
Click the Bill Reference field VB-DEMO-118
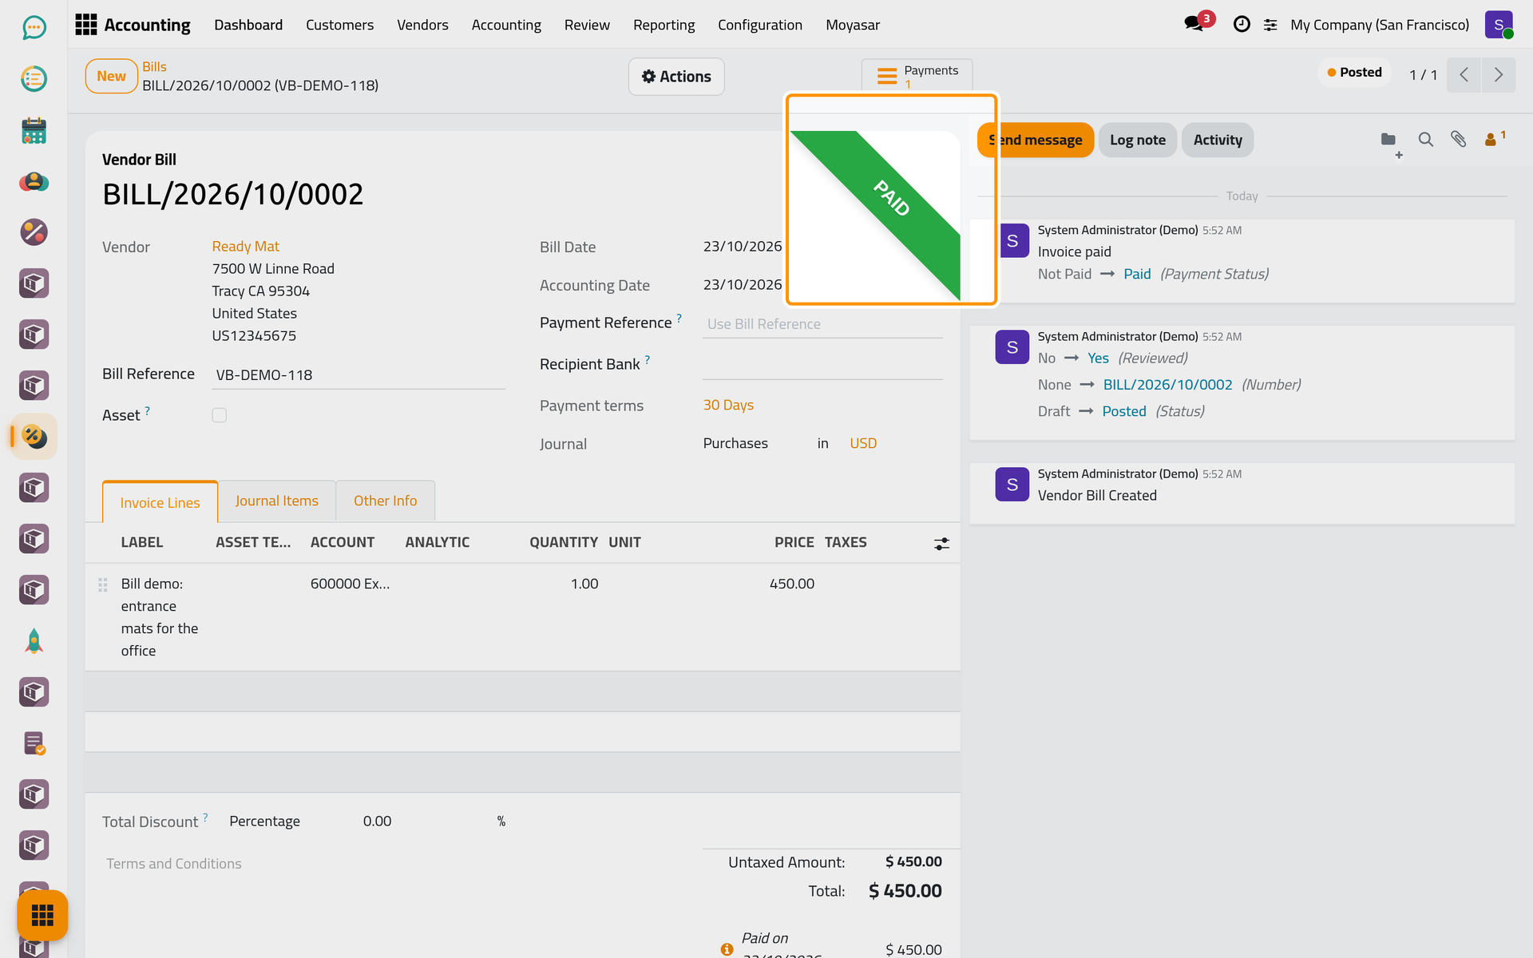358,375
